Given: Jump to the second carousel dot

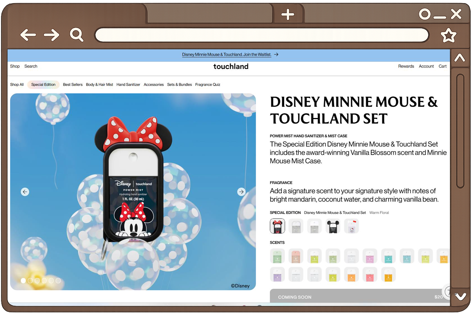Looking at the screenshot, I should click(x=30, y=281).
